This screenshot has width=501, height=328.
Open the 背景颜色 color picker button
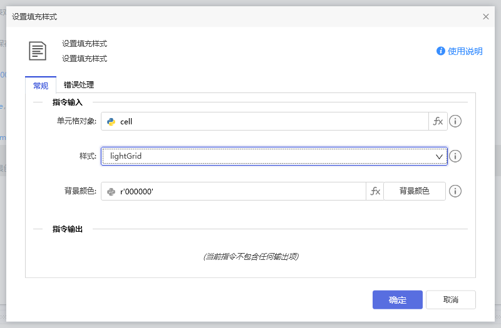415,192
